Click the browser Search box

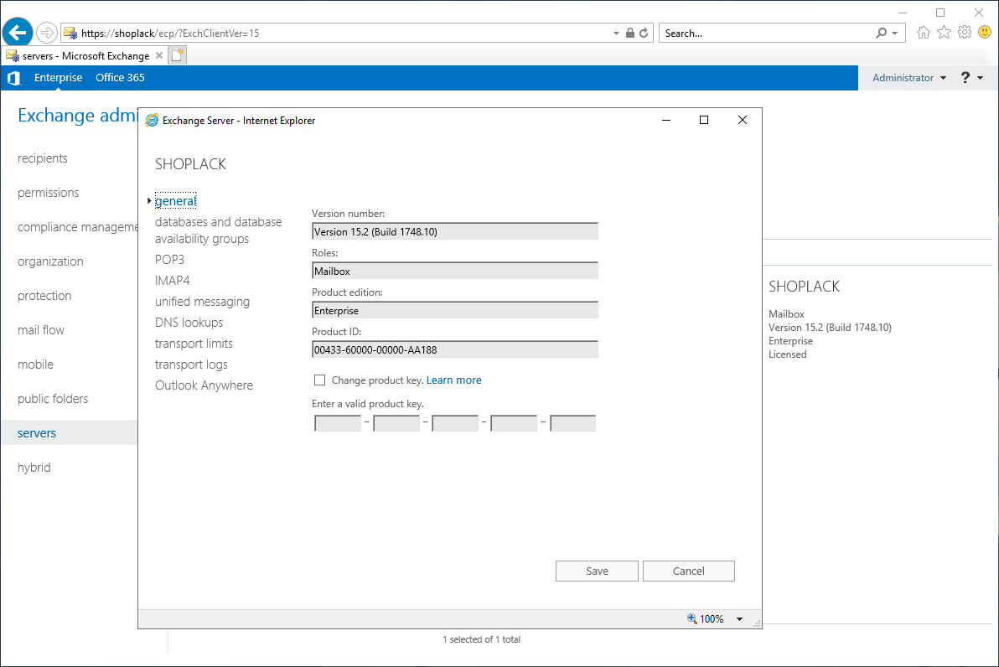(768, 34)
